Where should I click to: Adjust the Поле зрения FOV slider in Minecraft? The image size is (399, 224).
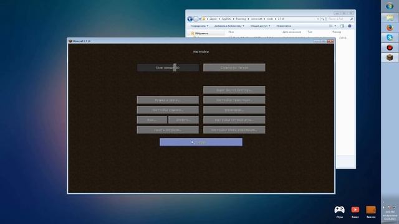pyautogui.click(x=168, y=68)
